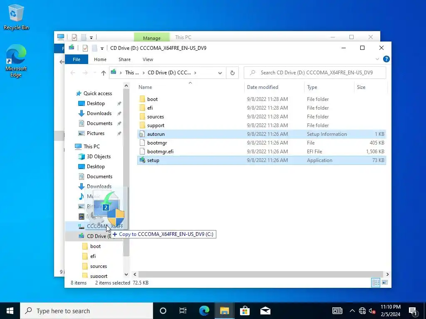
Task: Select the bootmgr file
Action: click(261, 143)
